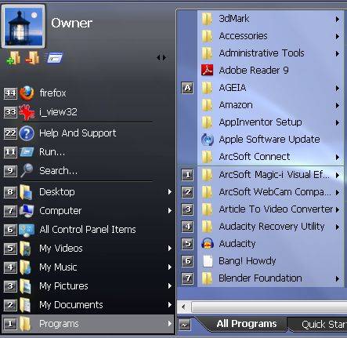Click the add folder green plus icon
Image resolution: width=347 pixels, height=338 pixels.
tap(13, 58)
